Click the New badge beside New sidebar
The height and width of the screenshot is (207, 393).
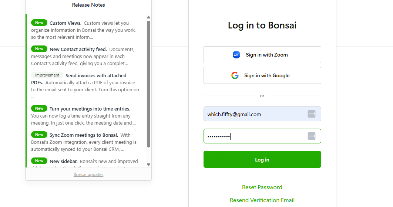click(x=39, y=161)
